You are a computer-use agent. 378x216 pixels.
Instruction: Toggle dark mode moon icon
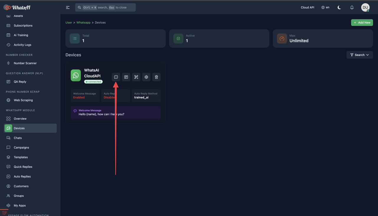339,7
